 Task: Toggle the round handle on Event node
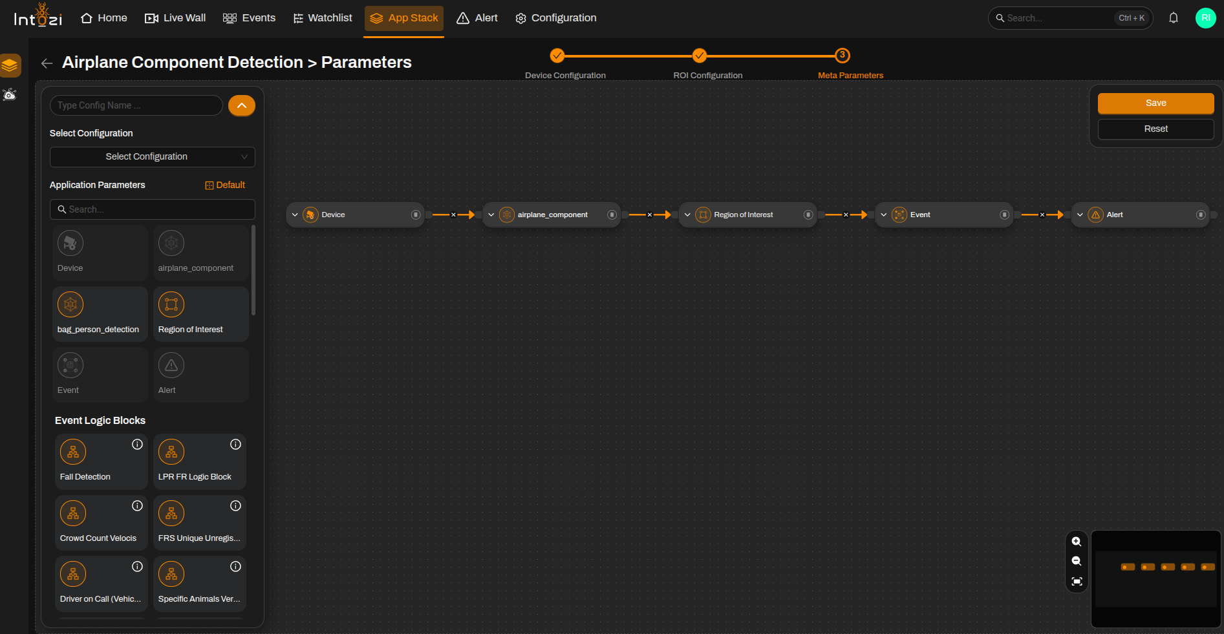pos(1004,215)
